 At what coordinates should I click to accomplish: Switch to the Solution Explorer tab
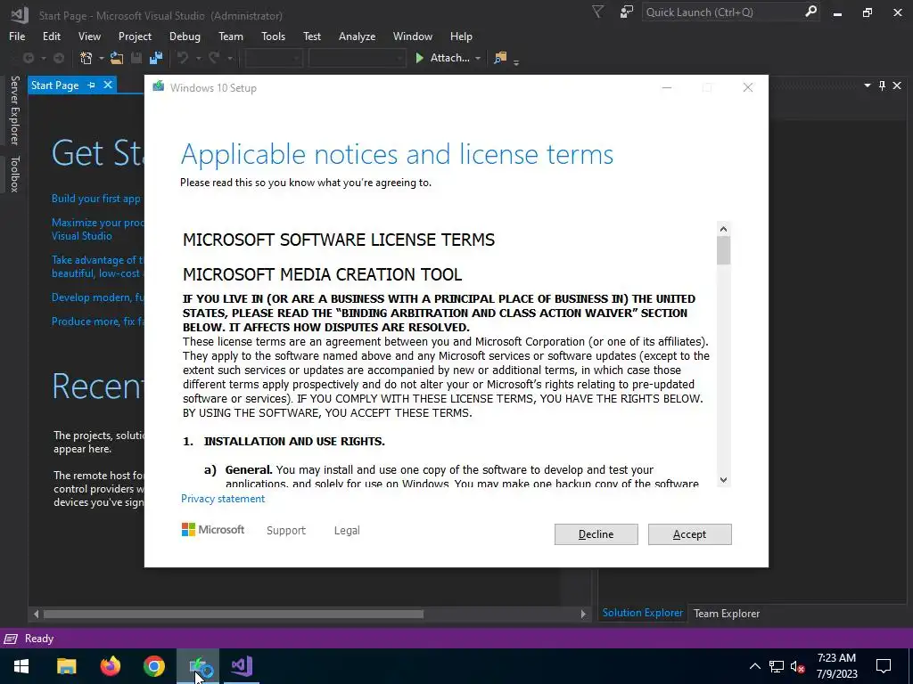click(x=642, y=613)
